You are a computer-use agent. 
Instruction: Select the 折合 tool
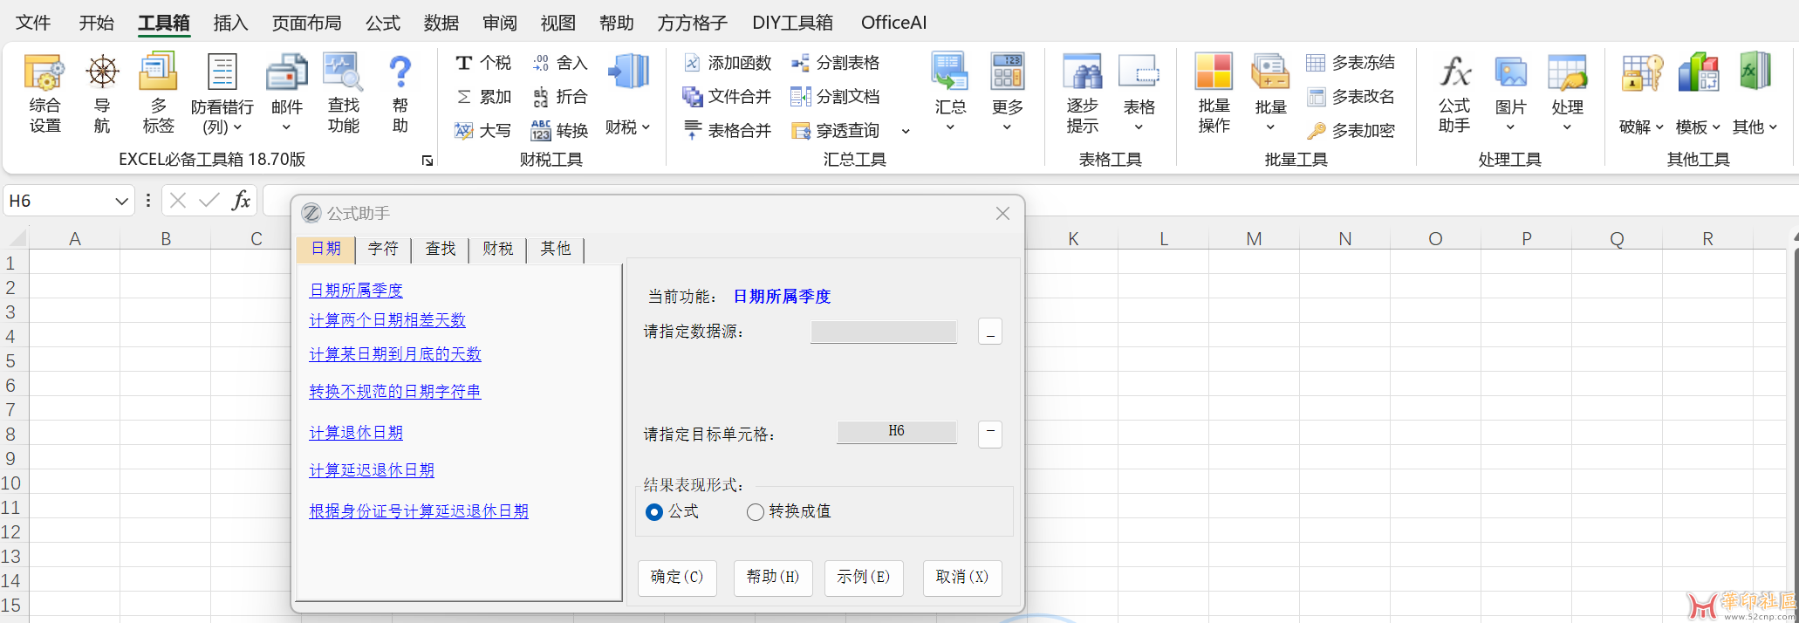coord(560,97)
